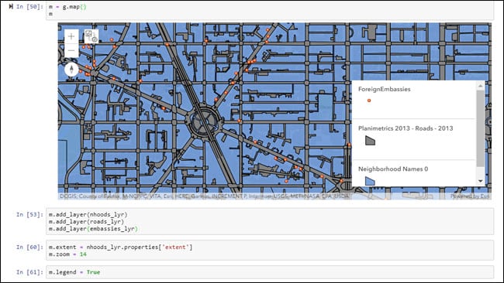
Task: Select the Planimetrics 2013 Roads legend label
Action: [406, 128]
